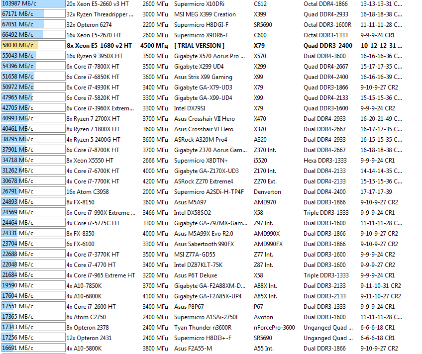The image size is (422, 354).
Task: Select 32x Ryzen Threadripper CPU entry
Action: [100, 14]
